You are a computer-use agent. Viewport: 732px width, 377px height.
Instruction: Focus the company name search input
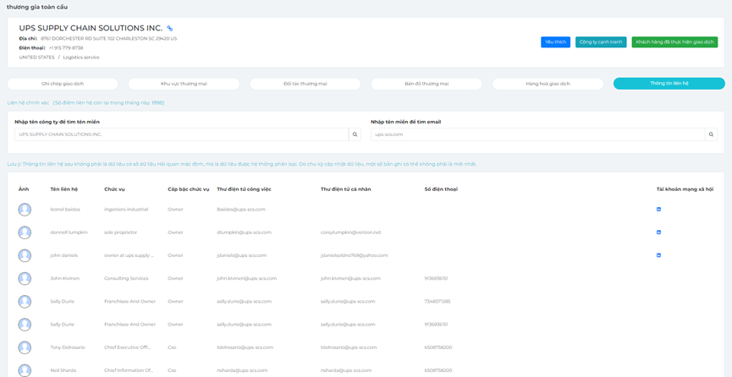click(x=182, y=134)
